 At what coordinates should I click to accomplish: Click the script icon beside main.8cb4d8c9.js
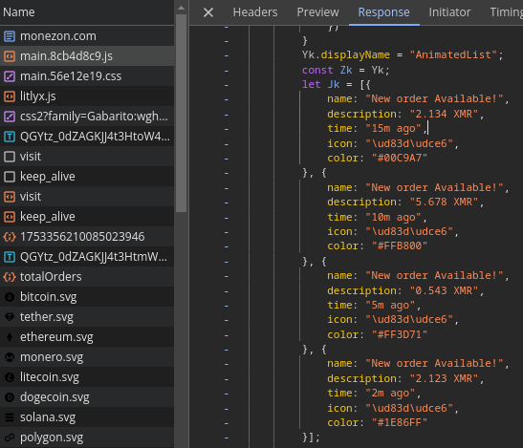pyautogui.click(x=10, y=56)
